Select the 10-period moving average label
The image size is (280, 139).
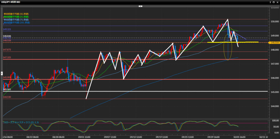coord(16,14)
